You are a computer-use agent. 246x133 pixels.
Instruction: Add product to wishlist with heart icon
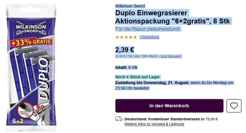pyautogui.click(x=234, y=106)
